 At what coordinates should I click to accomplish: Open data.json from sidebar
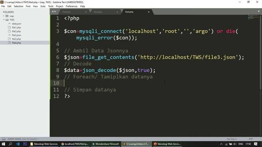16,24
